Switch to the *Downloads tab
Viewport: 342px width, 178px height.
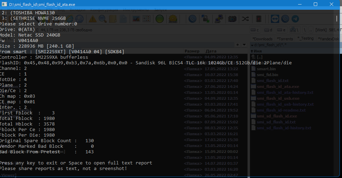(263, 39)
